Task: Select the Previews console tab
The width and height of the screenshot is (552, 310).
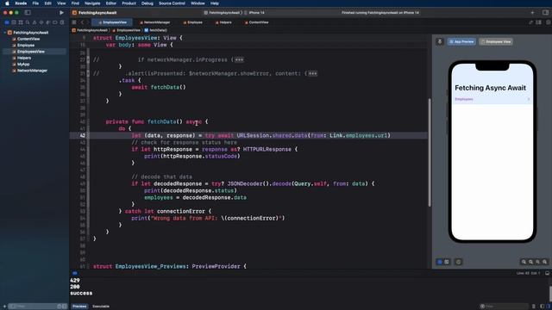Action: coord(79,307)
